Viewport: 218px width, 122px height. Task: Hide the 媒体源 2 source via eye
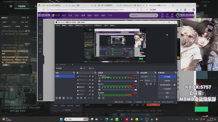tap(90, 87)
